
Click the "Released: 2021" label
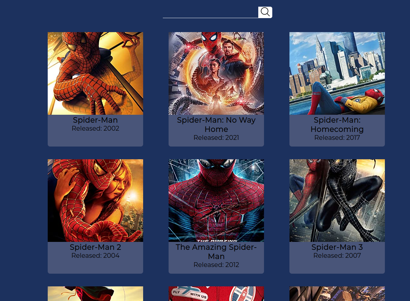[216, 138]
